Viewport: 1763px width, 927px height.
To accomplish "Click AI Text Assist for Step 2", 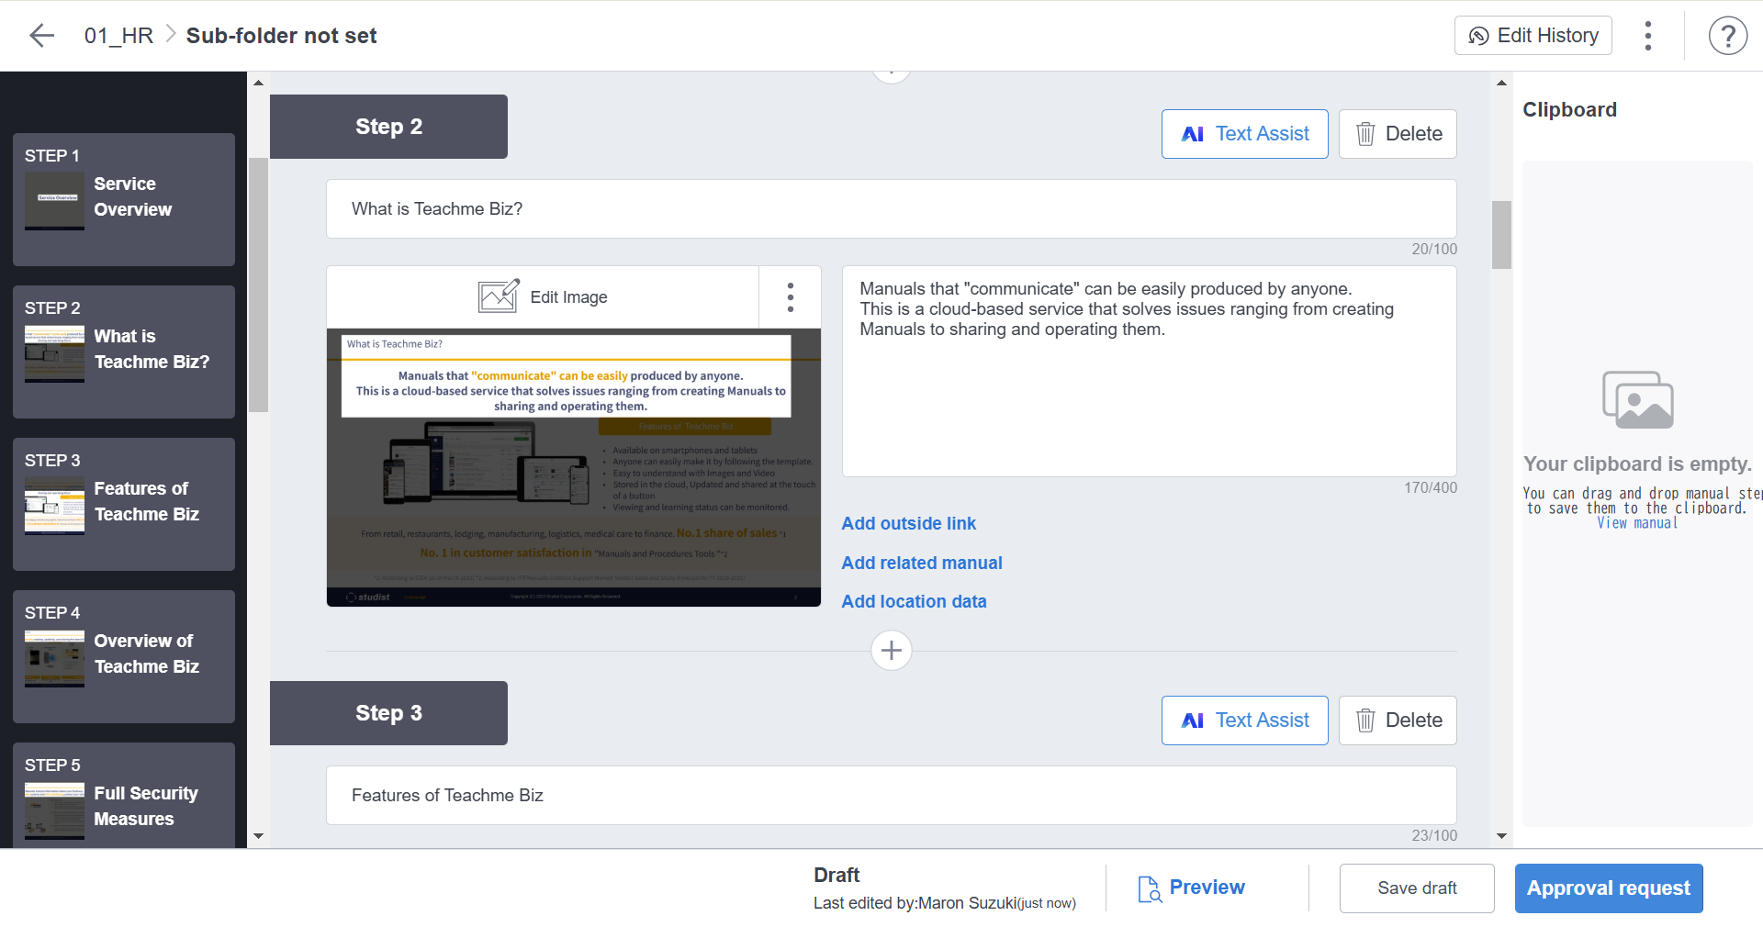I will (x=1244, y=134).
